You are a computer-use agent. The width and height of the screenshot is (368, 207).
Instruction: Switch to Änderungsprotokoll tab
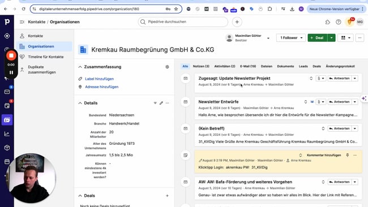pyautogui.click(x=340, y=66)
